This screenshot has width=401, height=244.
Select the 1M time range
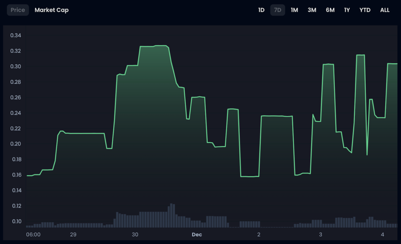coord(294,10)
